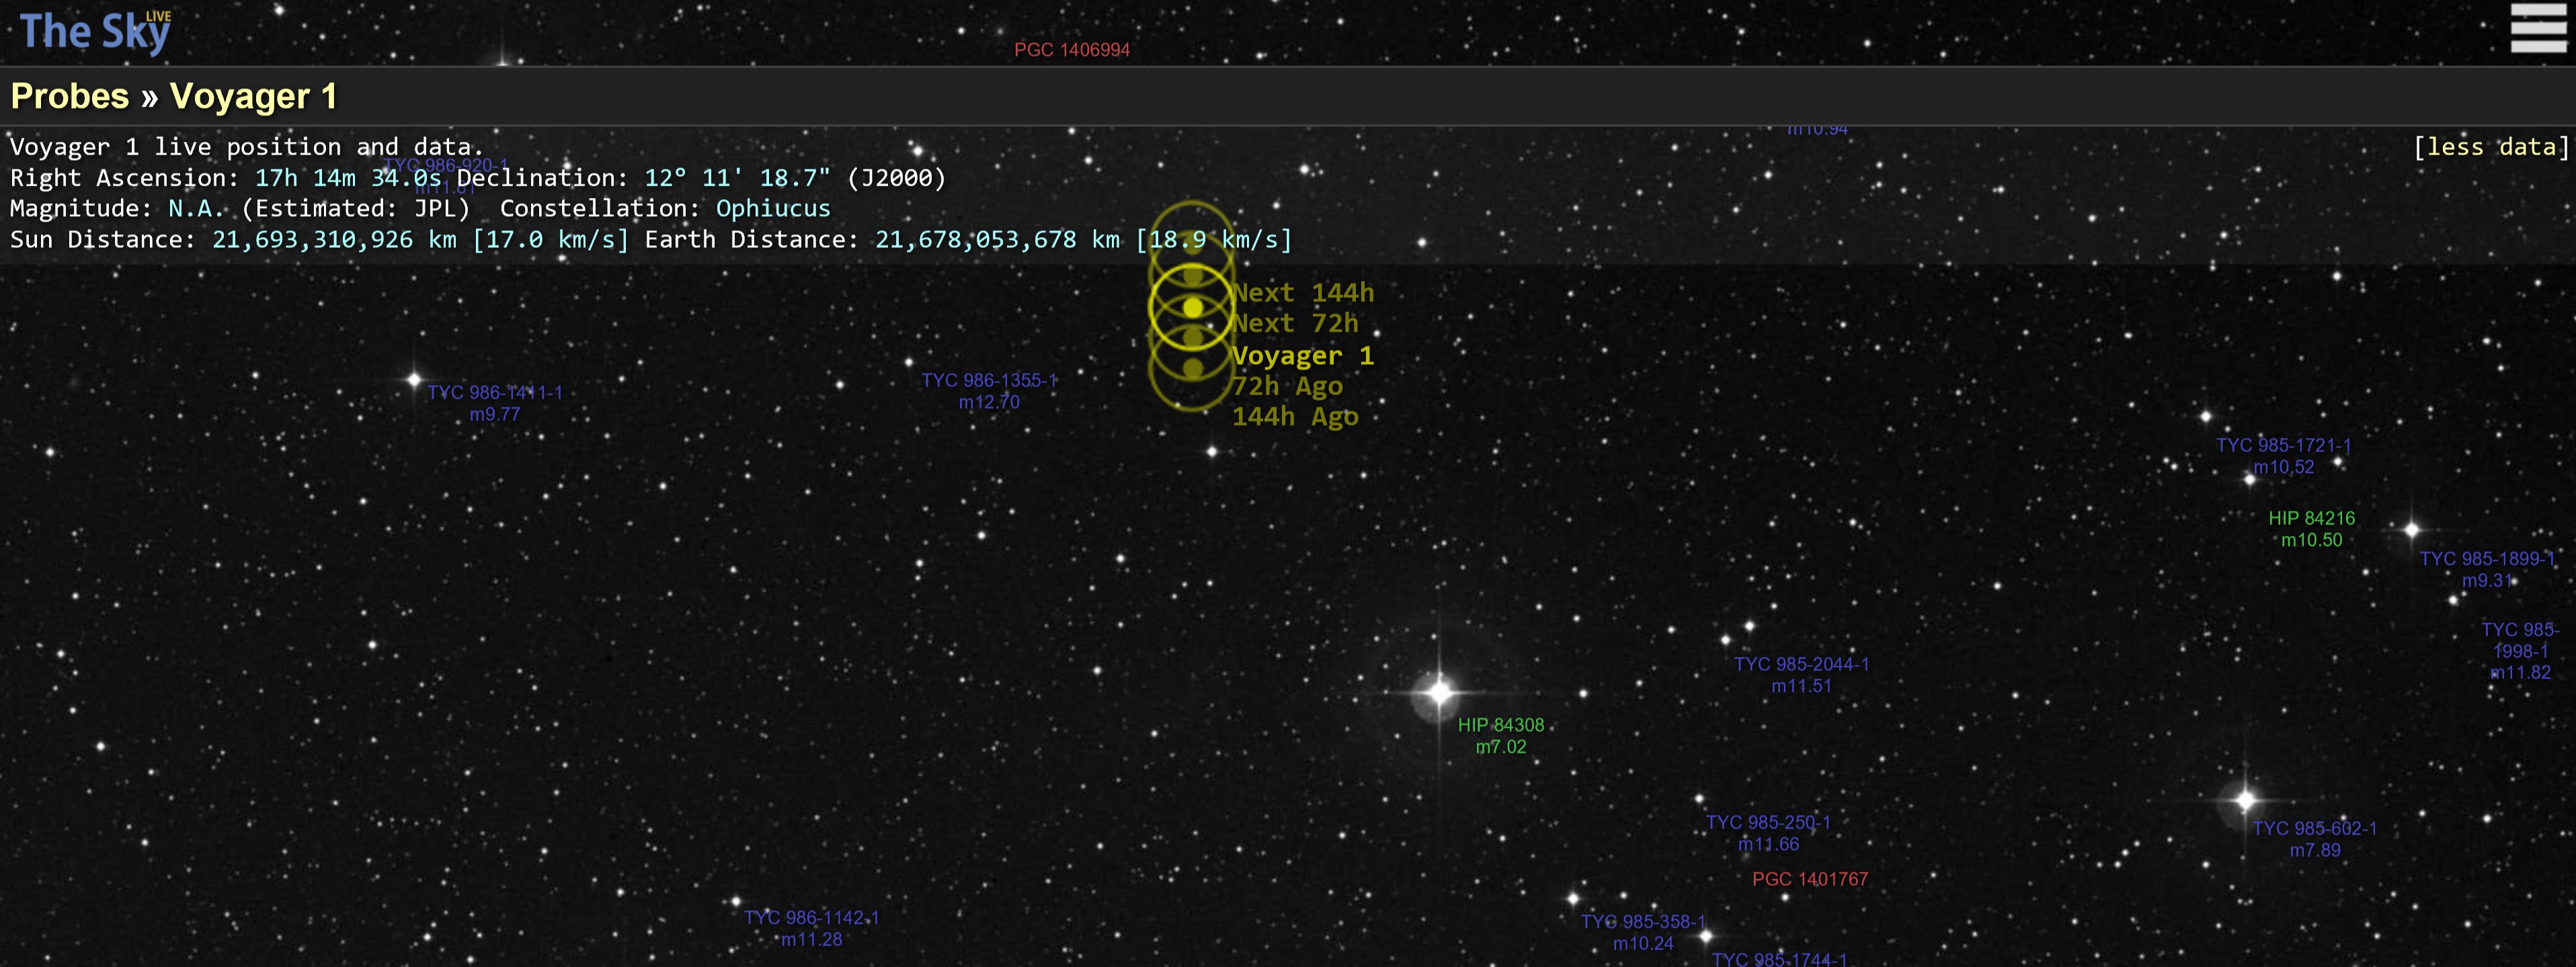The width and height of the screenshot is (2576, 967).
Task: Click The Sky Live logo
Action: coord(95,32)
